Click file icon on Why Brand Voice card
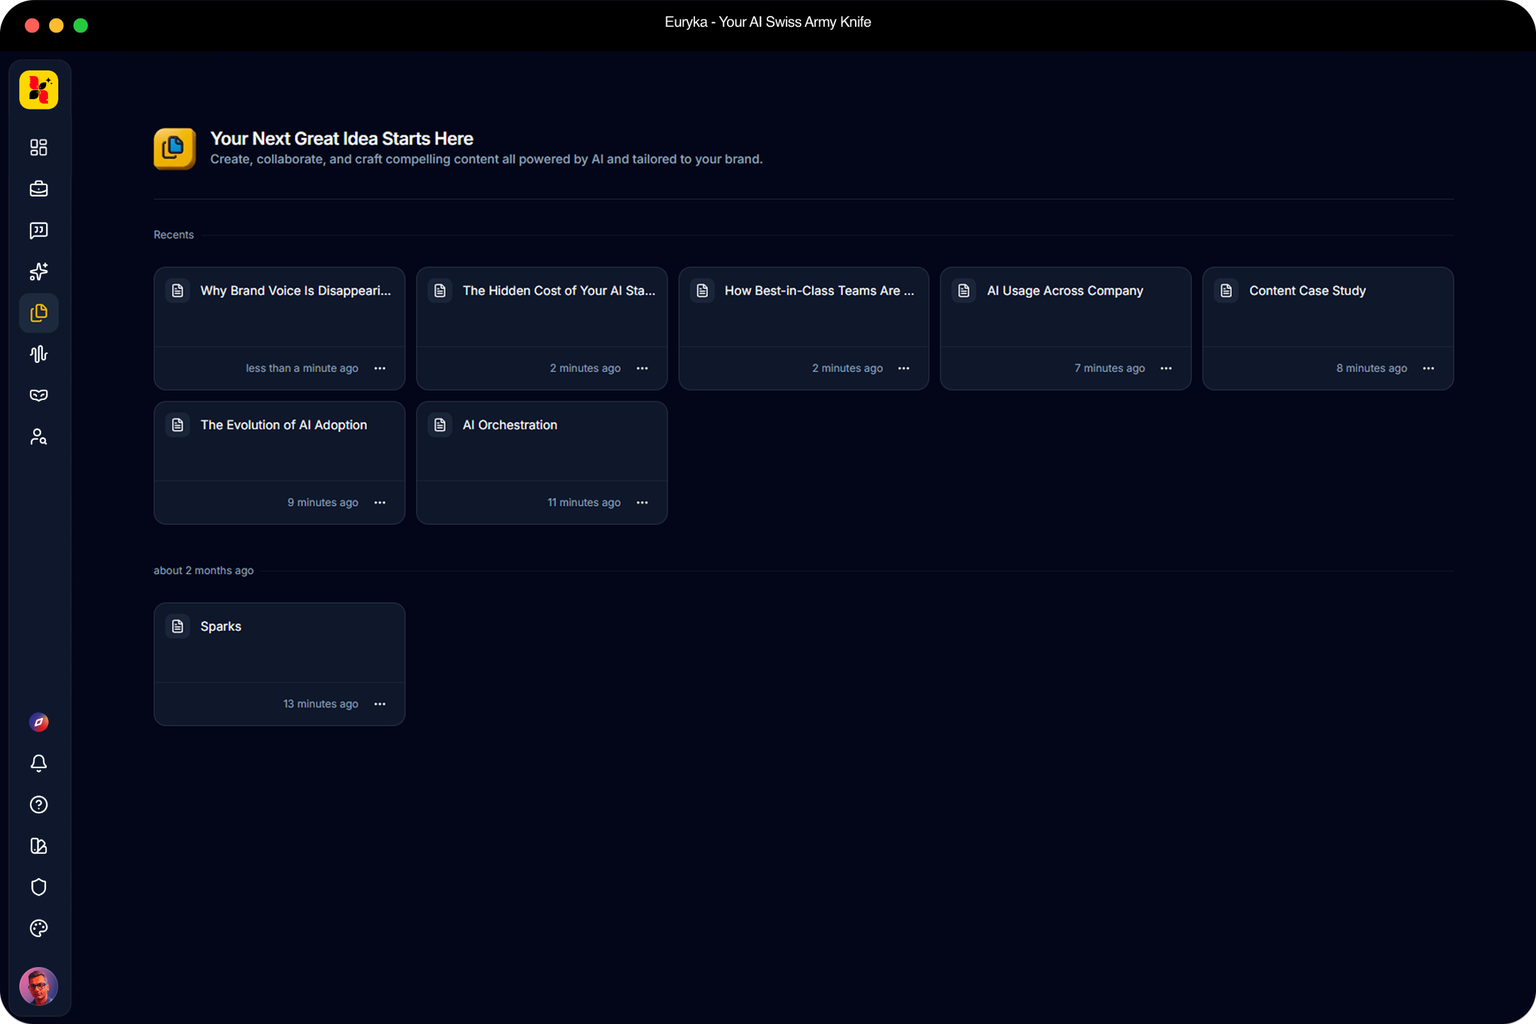 178,291
